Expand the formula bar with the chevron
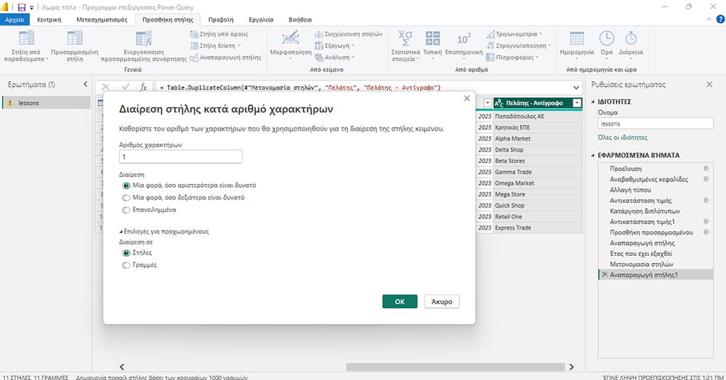 tap(576, 87)
